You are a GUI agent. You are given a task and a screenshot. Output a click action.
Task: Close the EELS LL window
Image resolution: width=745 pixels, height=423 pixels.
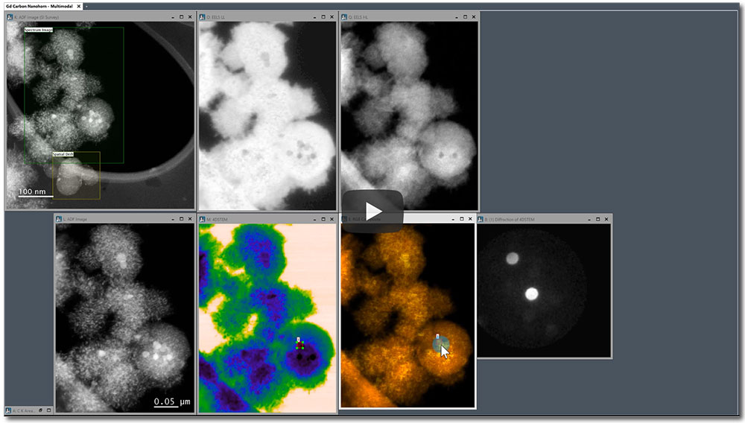pos(332,17)
